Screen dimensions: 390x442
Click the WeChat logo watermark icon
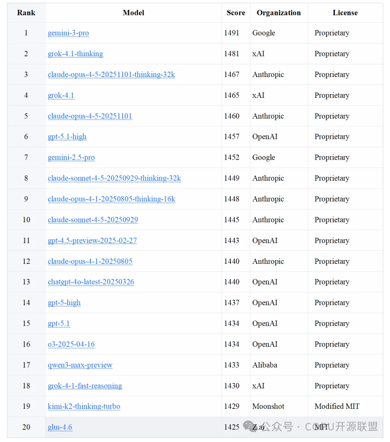point(250,426)
